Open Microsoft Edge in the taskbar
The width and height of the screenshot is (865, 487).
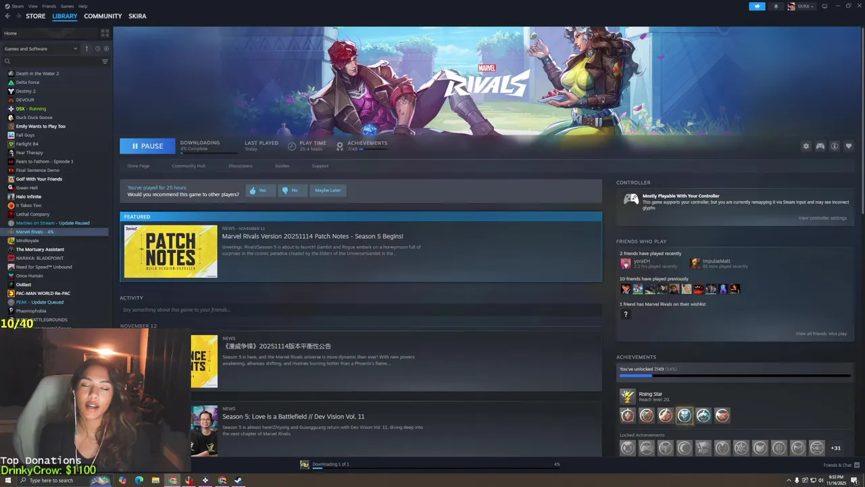(x=139, y=480)
